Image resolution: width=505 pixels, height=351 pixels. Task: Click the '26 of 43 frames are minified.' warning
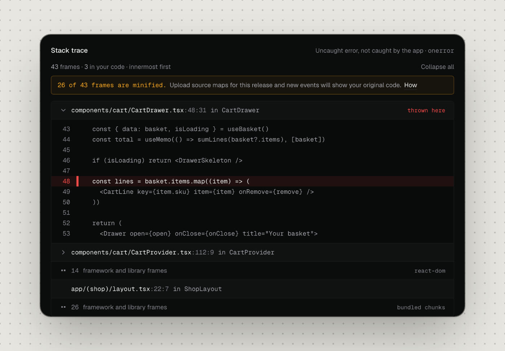(x=111, y=85)
